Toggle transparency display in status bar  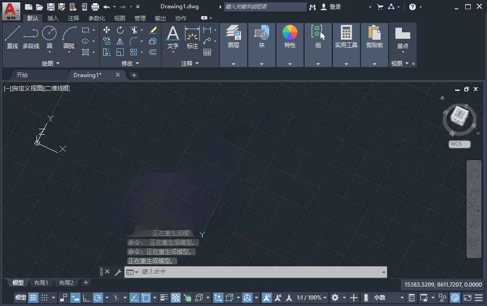pyautogui.click(x=176, y=298)
